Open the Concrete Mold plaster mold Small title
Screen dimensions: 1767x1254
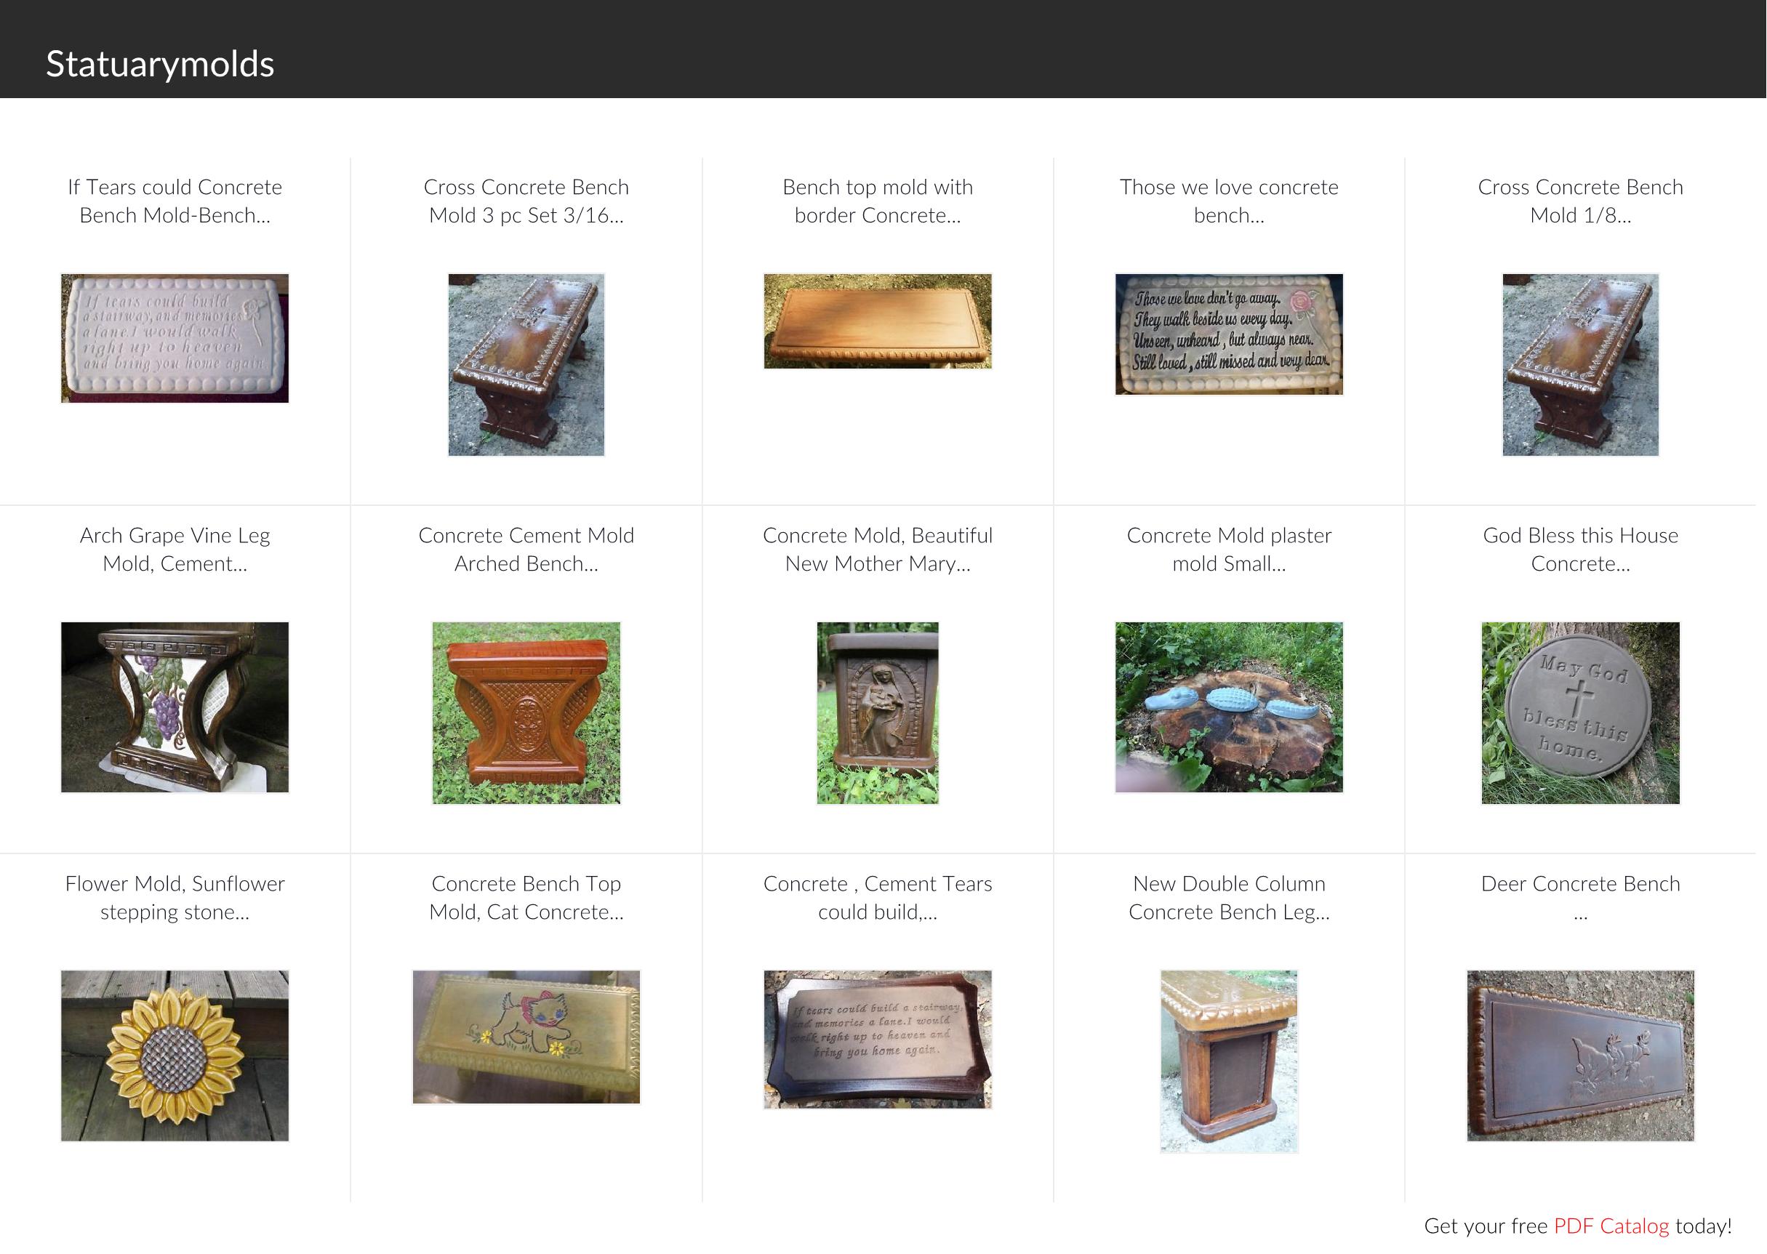[1229, 549]
